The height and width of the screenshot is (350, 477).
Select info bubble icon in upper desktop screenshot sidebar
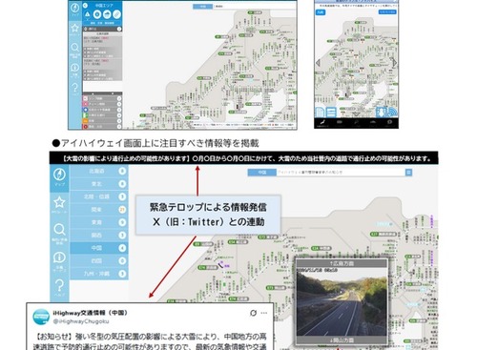74,68
